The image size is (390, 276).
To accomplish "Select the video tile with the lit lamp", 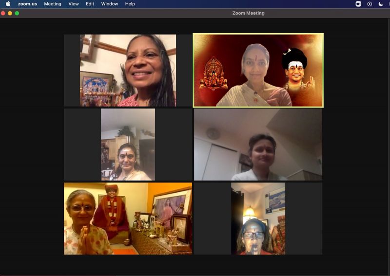I will point(258,219).
